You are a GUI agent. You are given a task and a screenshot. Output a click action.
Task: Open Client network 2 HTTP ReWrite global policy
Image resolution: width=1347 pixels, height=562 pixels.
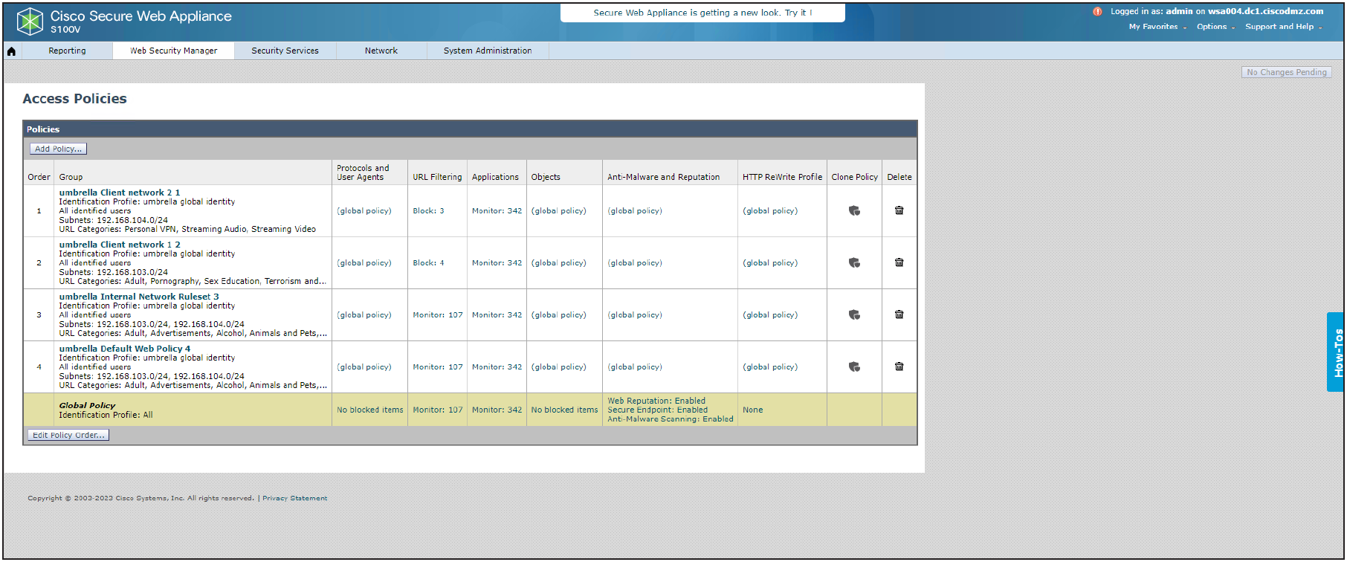coord(770,211)
